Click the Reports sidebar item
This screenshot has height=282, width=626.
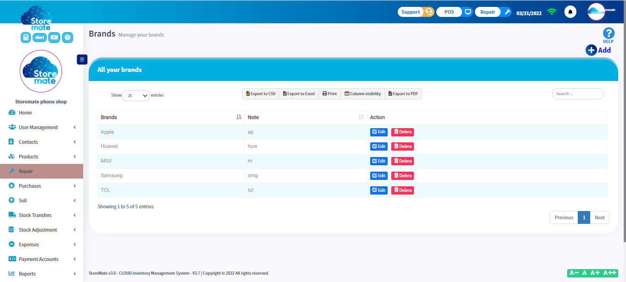[41, 274]
